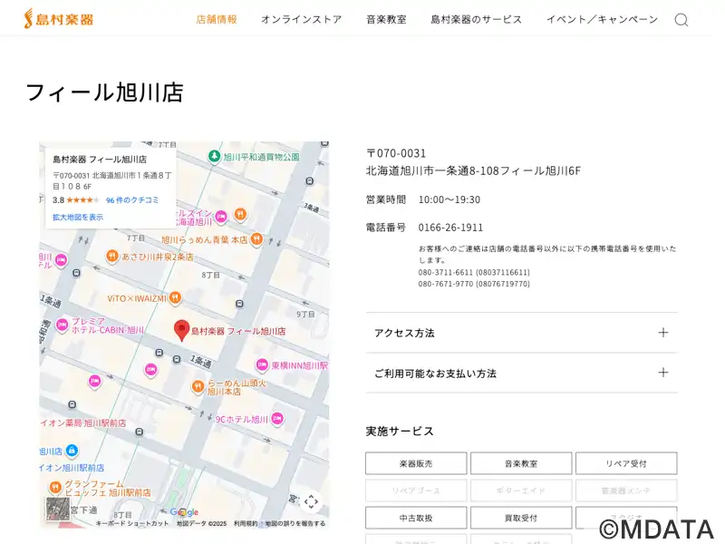725x544 pixels.
Task: Click the 中古取扱 service button
Action: tap(416, 518)
